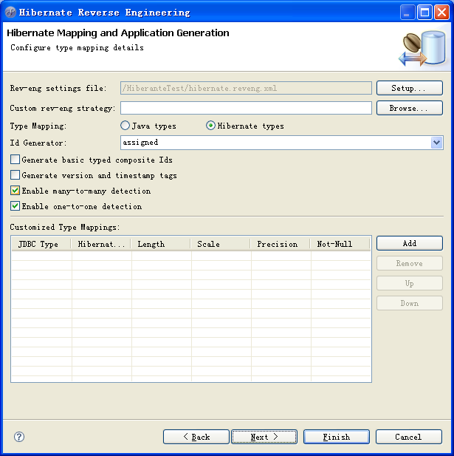Click the JDBC Type column header

coord(41,244)
